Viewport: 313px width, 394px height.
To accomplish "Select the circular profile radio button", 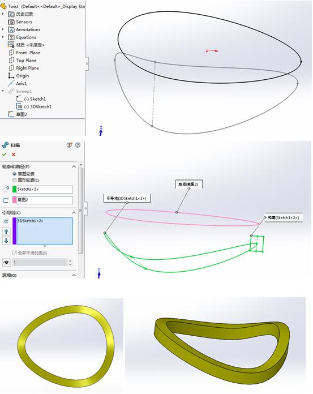I will pyautogui.click(x=14, y=180).
